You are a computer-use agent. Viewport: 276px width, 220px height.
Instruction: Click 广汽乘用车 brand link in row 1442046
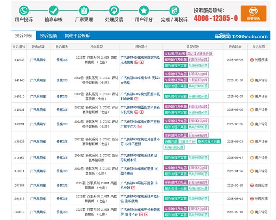point(38,60)
